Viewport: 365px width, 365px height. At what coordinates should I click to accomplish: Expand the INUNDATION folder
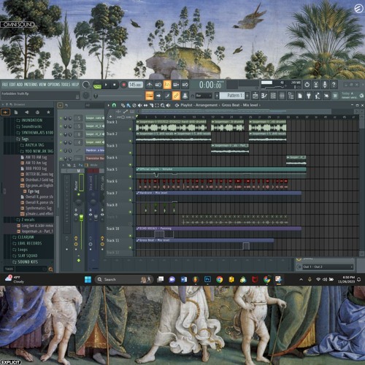[x=29, y=120]
